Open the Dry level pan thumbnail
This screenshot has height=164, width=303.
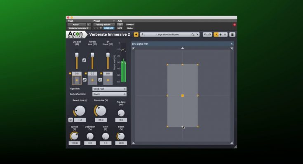point(77,80)
